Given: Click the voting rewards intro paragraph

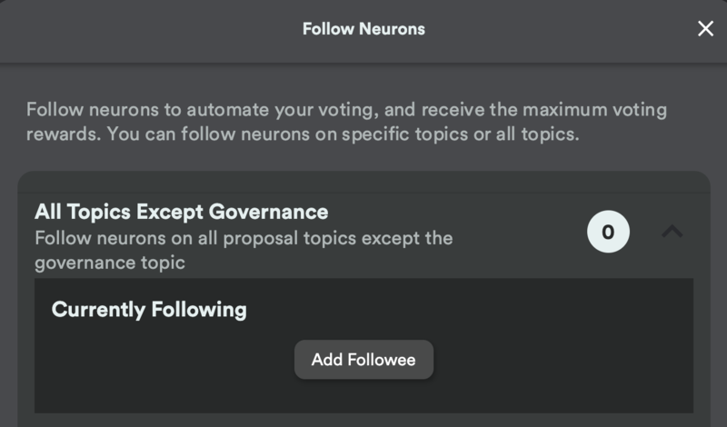Looking at the screenshot, I should (346, 122).
